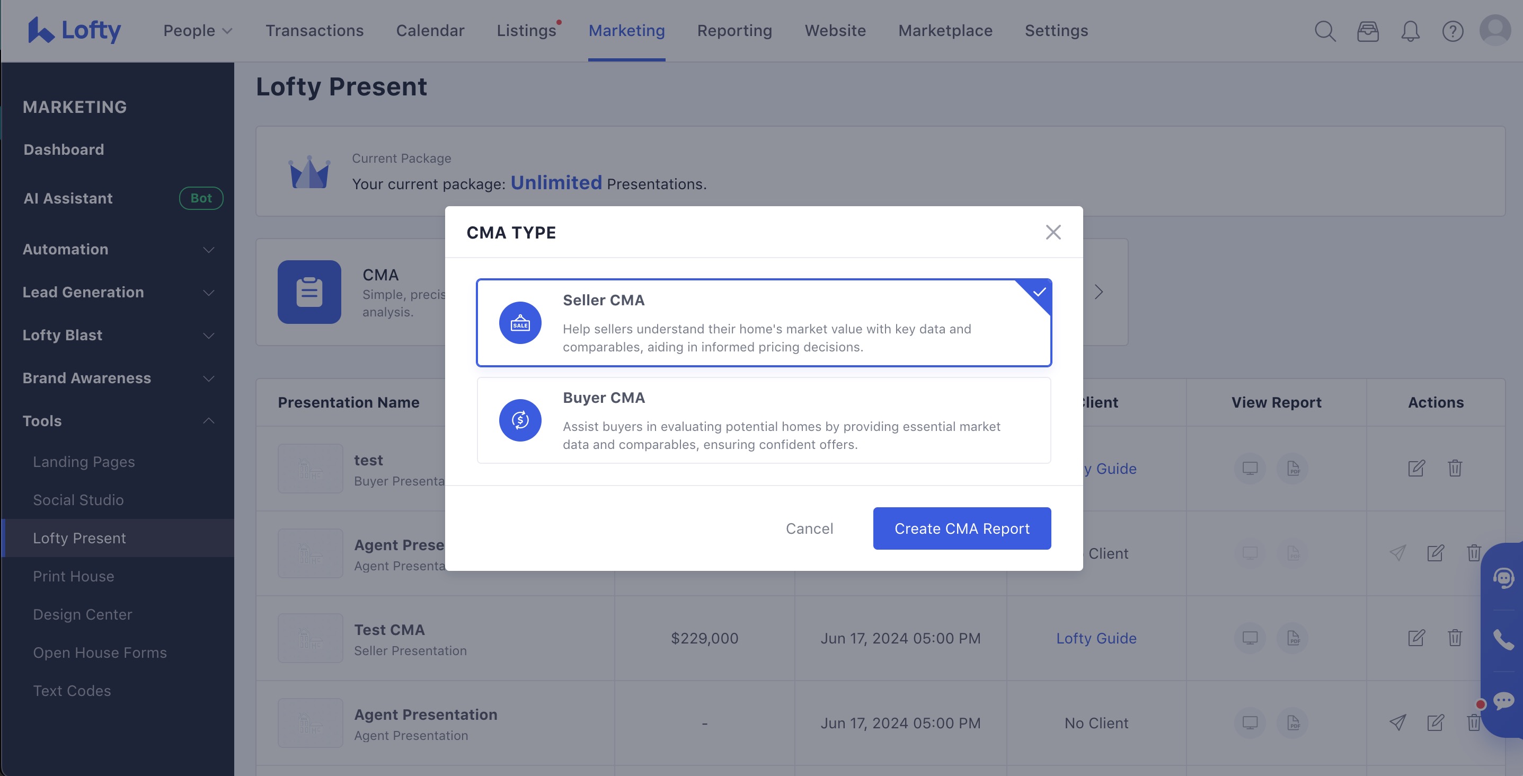1523x776 pixels.
Task: Open the phone dialer widget
Action: pyautogui.click(x=1503, y=640)
